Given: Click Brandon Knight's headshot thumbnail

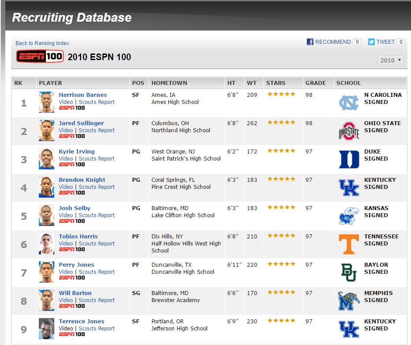Looking at the screenshot, I should pos(46,187).
